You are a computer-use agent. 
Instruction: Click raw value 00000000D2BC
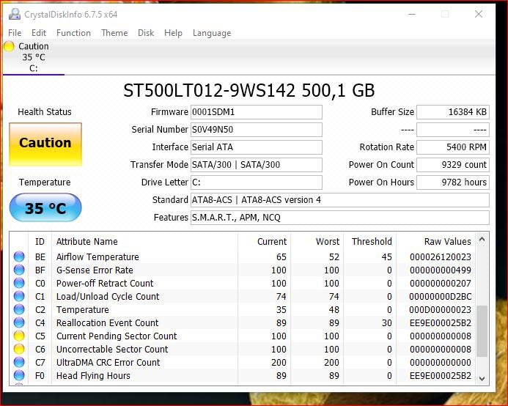pos(440,297)
